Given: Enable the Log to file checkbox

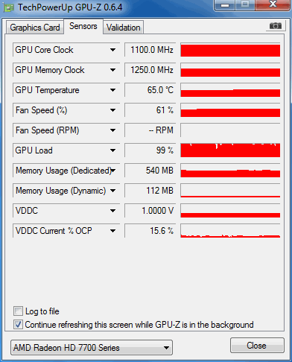Looking at the screenshot, I should coord(18,311).
